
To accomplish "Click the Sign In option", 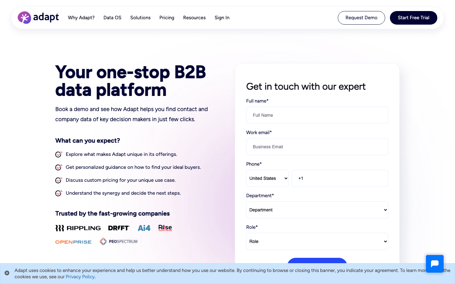I will click(222, 18).
